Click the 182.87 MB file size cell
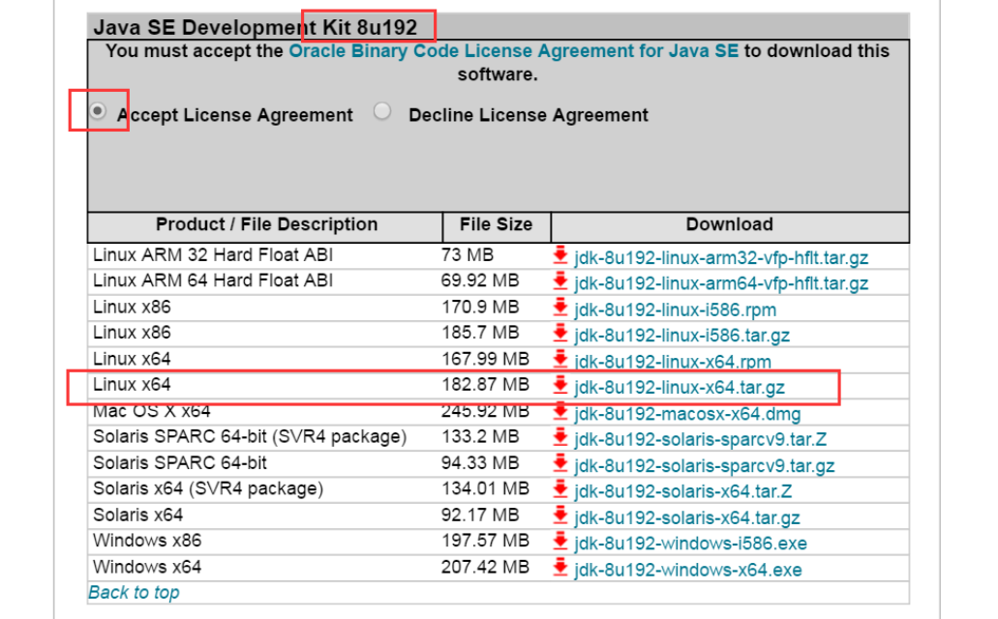 pos(485,385)
